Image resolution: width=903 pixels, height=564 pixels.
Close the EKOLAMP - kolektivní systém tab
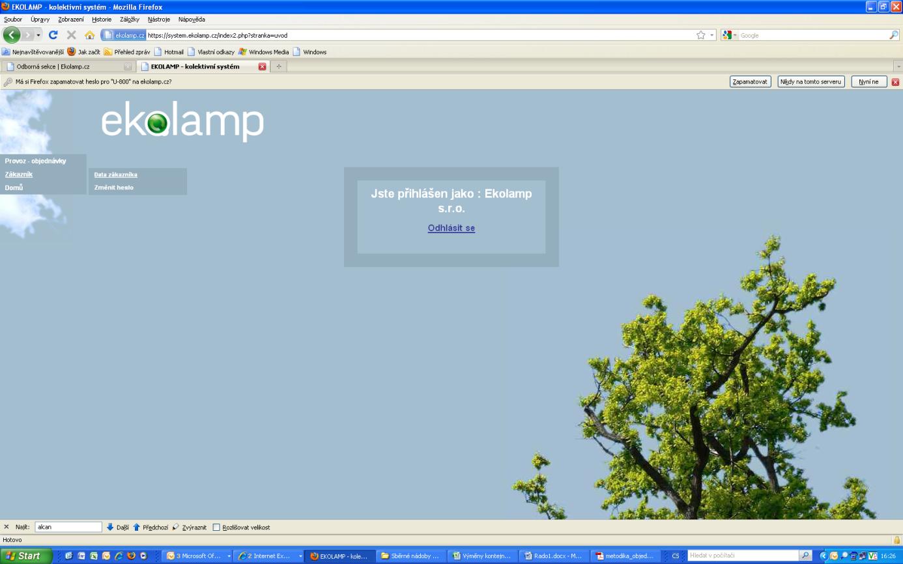(x=263, y=66)
